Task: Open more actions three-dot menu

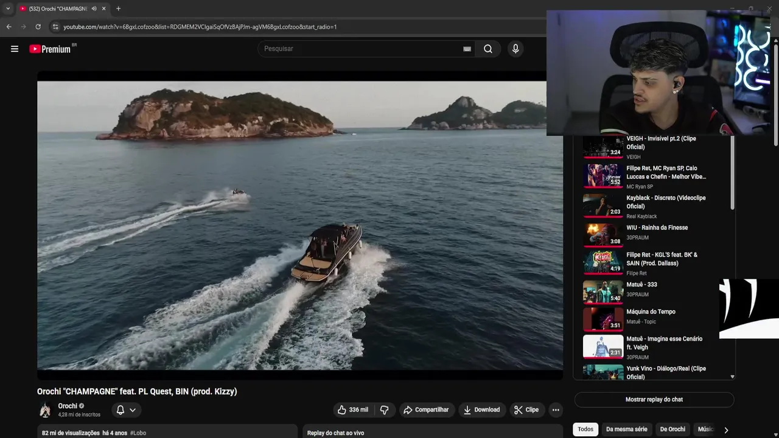Action: [556, 410]
